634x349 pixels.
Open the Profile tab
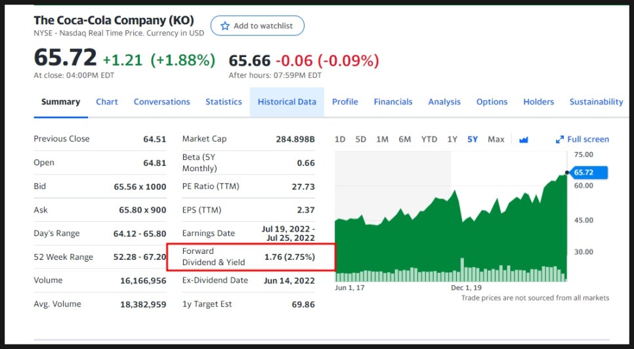tap(345, 102)
